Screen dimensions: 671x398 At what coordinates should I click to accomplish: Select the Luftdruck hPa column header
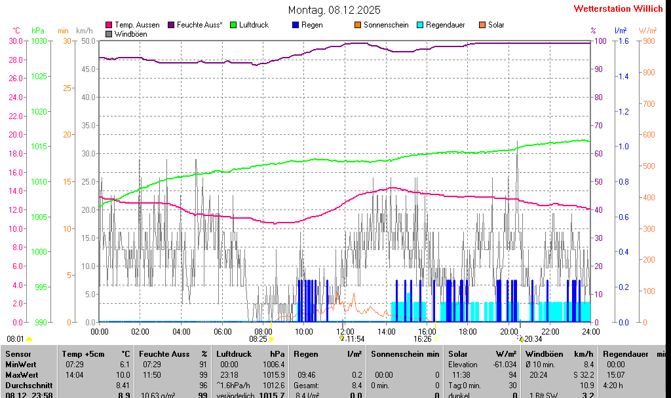coord(250,353)
